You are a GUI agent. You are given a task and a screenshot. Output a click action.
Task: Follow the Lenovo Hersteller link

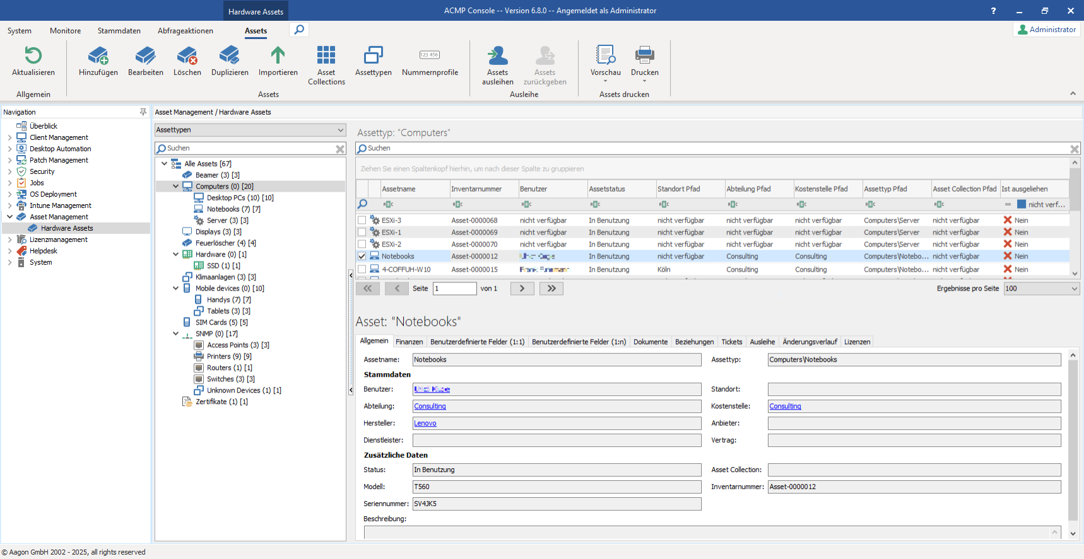(425, 424)
